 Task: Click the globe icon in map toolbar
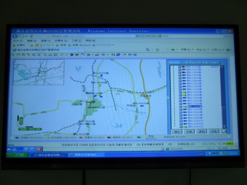[72, 55]
